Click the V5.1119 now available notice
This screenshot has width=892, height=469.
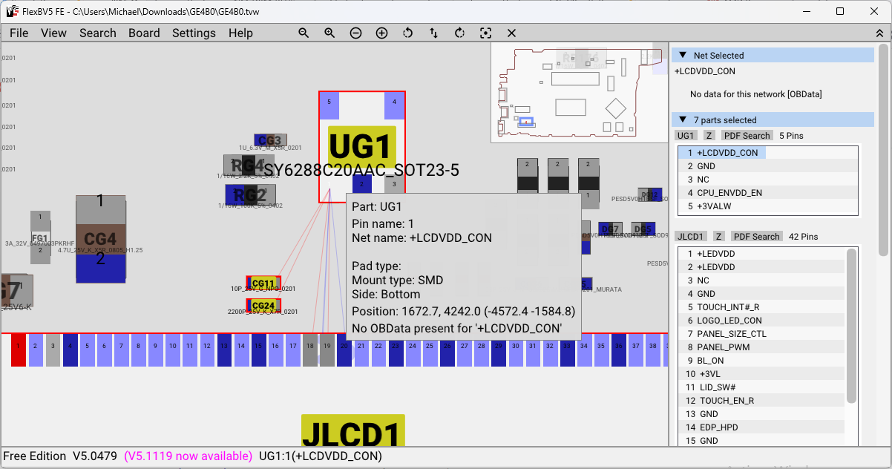(x=188, y=456)
